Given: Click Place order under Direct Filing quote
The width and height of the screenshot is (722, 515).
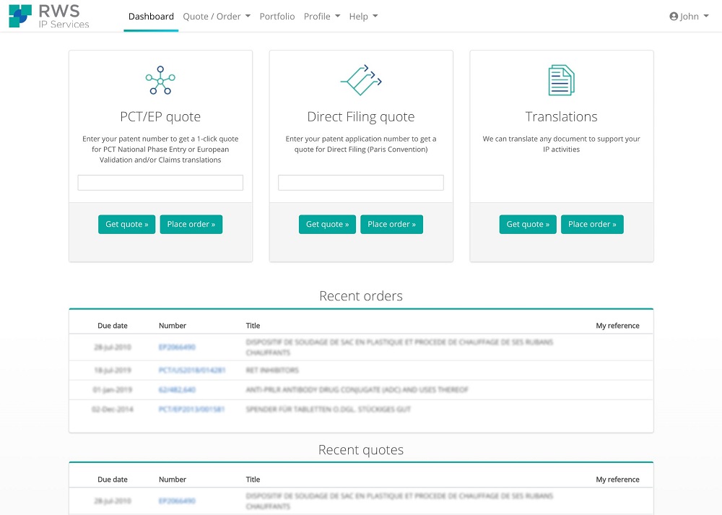Looking at the screenshot, I should (391, 225).
